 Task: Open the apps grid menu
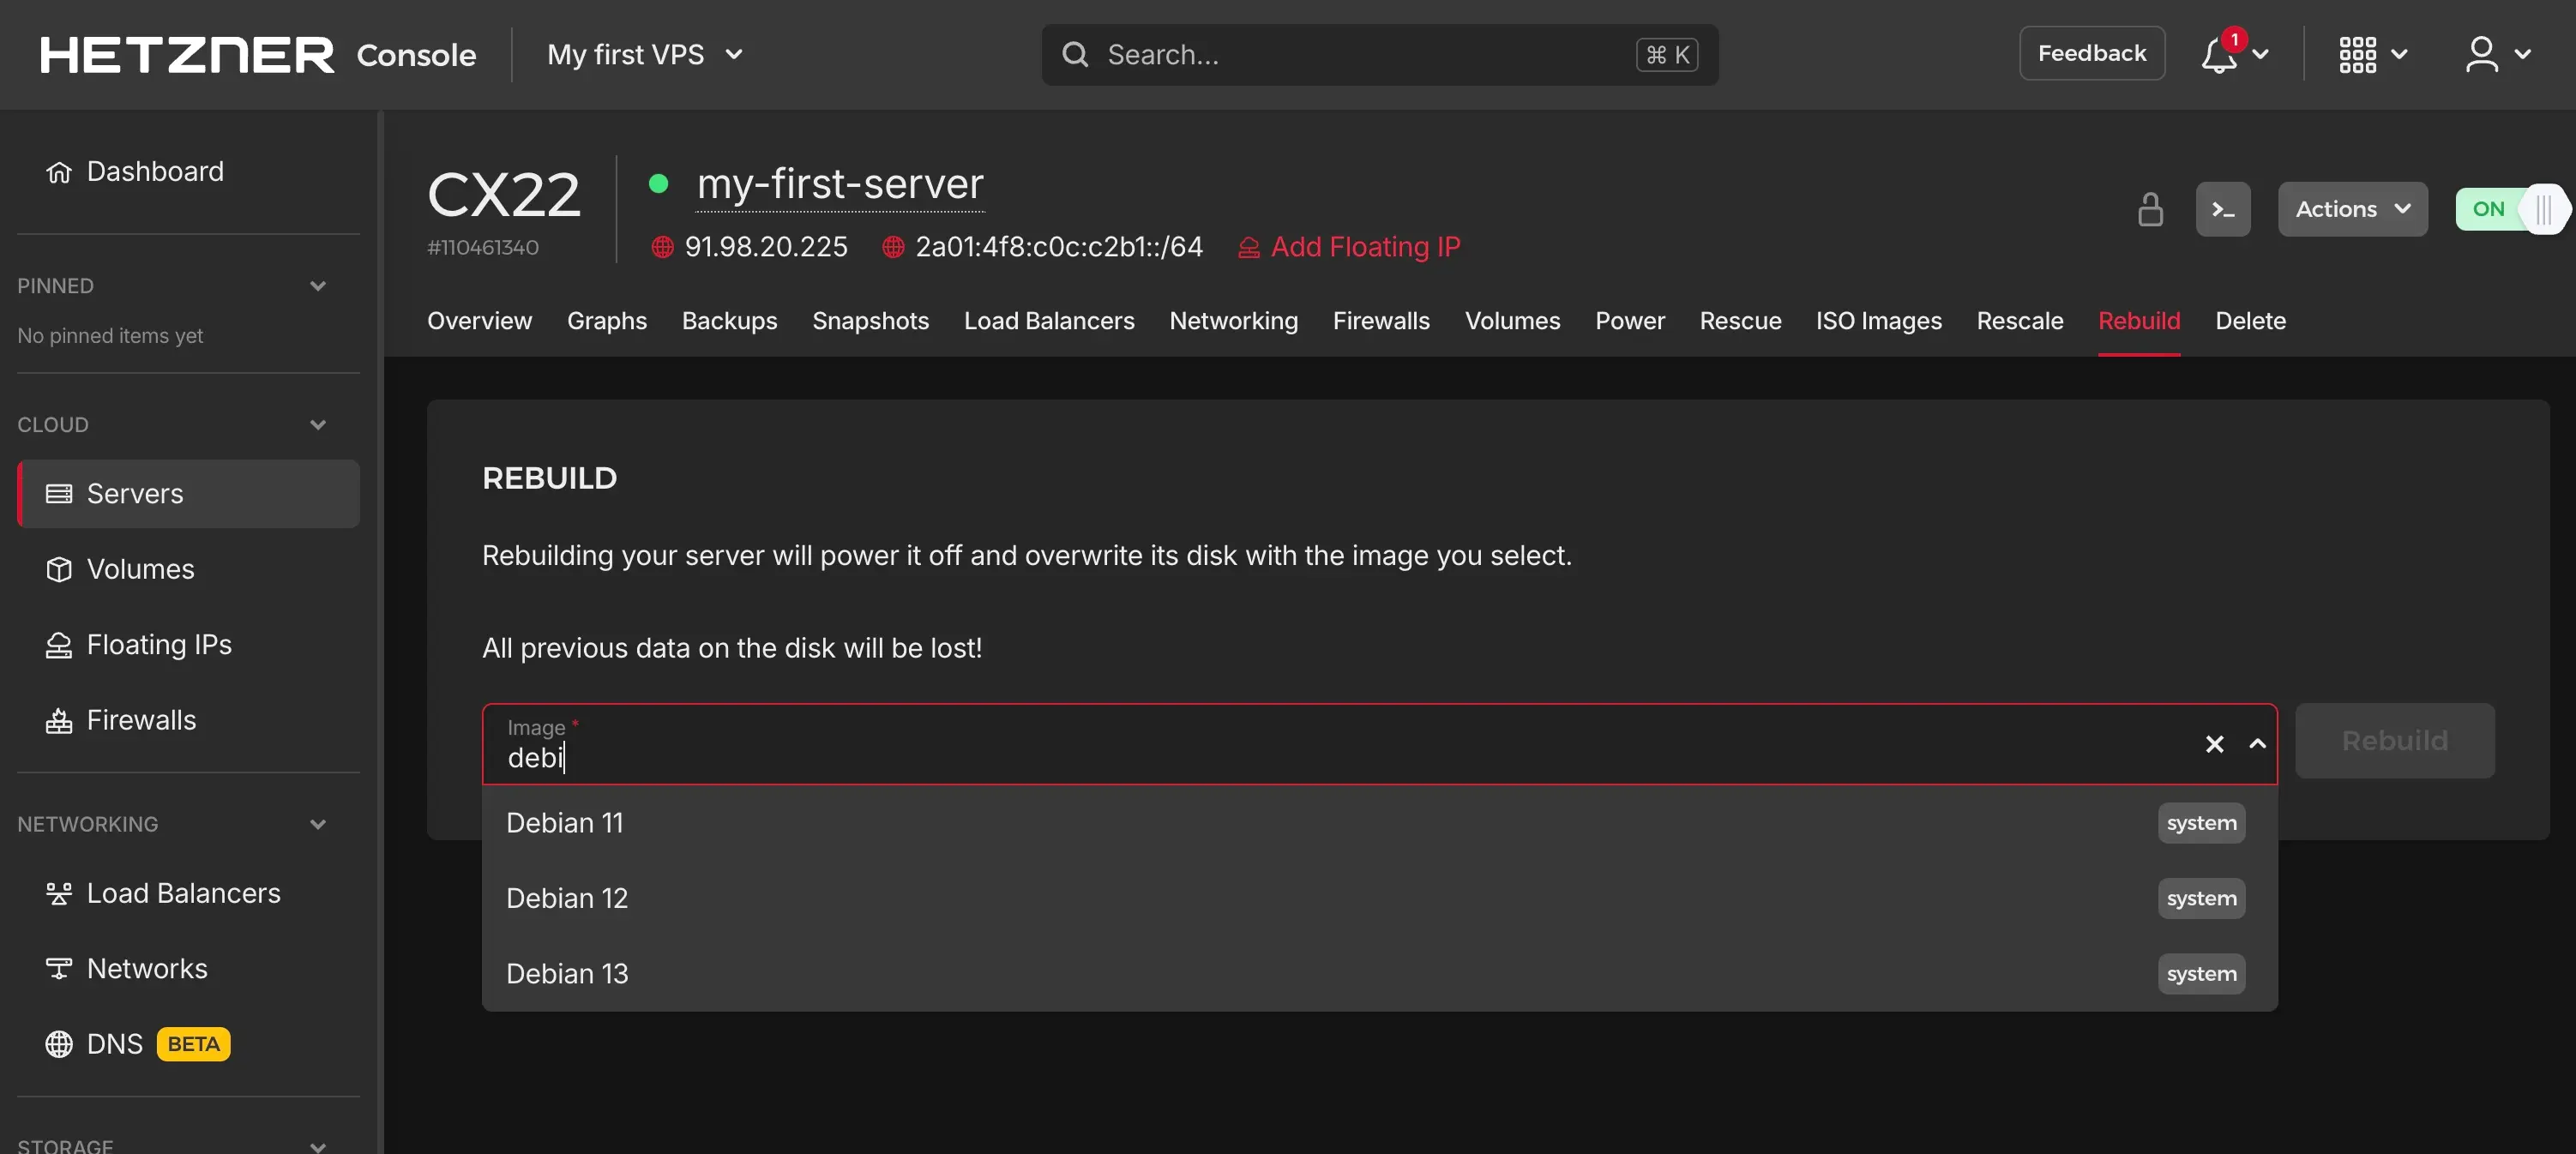pyautogui.click(x=2357, y=54)
